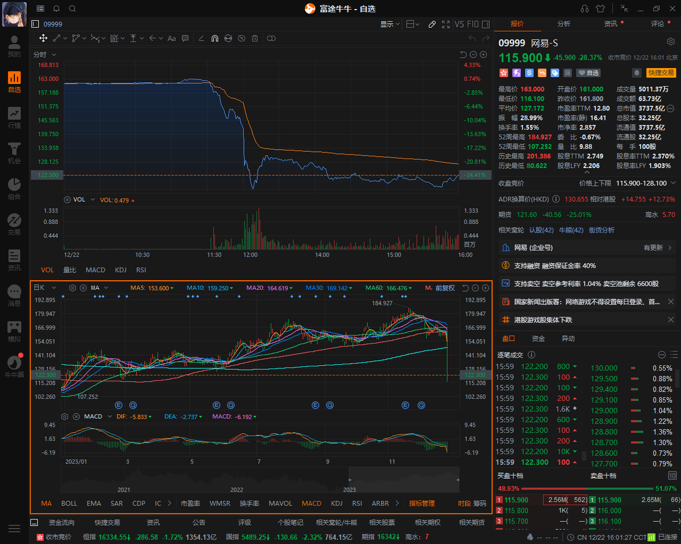Select the crosshair move tool in drawing toolbar
Image resolution: width=681 pixels, height=544 pixels.
click(x=43, y=38)
